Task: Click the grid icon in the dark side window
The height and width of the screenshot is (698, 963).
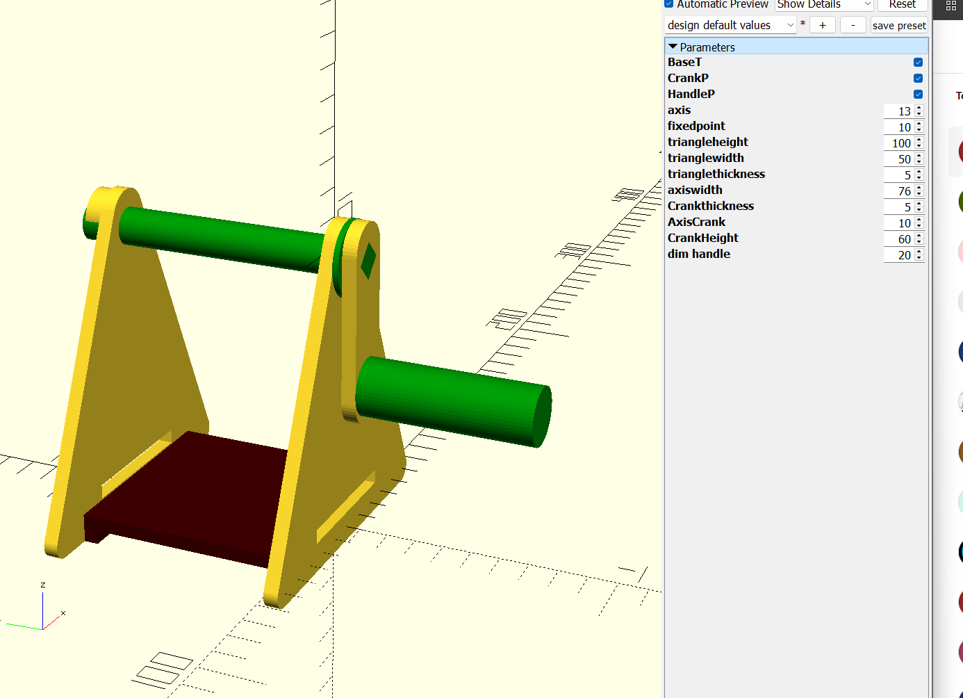Action: point(951,6)
